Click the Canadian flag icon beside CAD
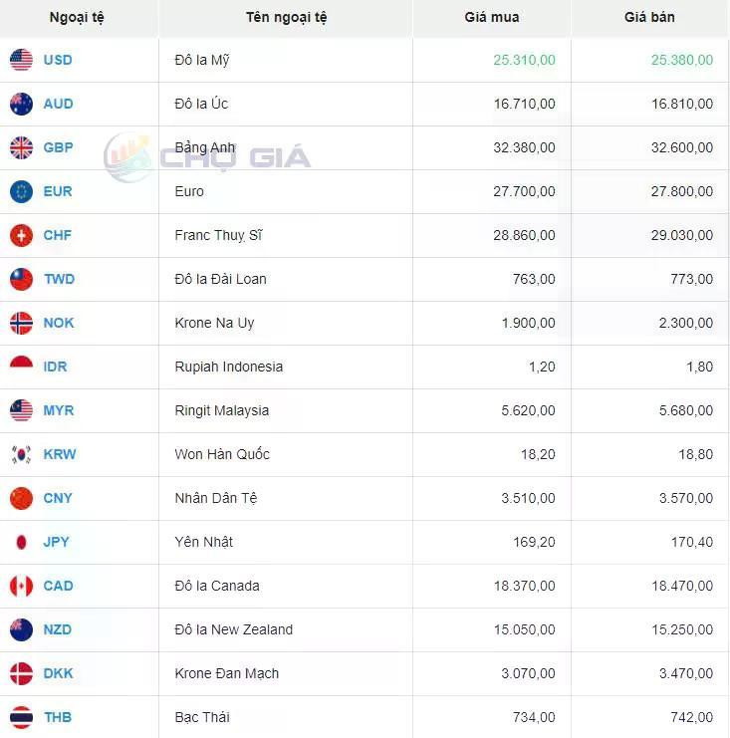 tap(21, 586)
